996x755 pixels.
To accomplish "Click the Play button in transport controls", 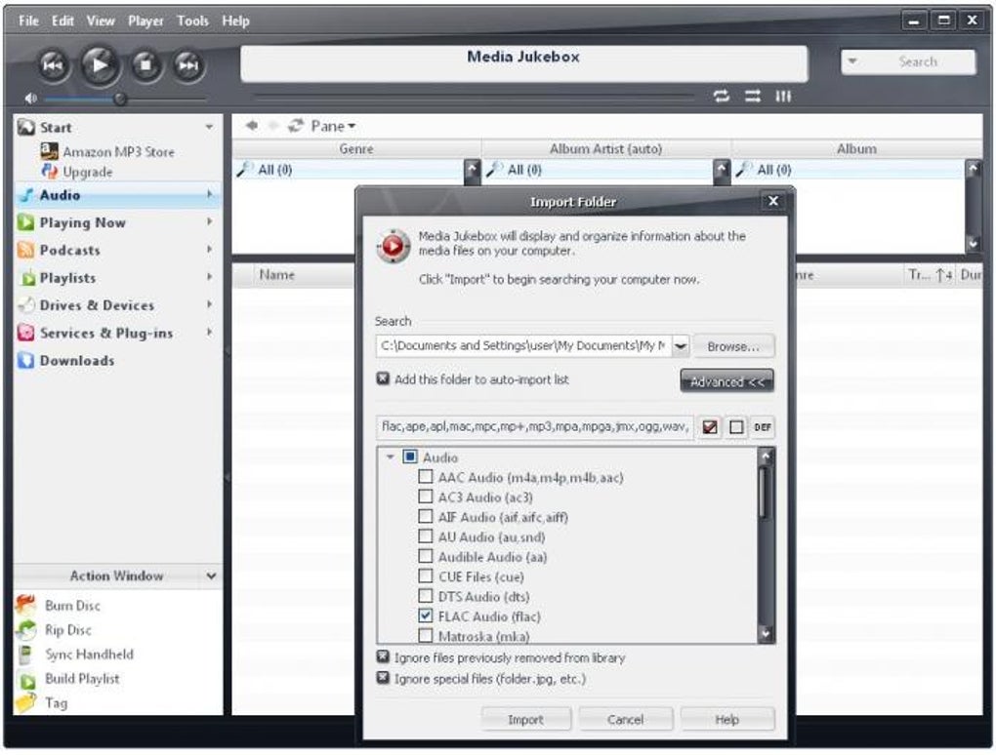I will pyautogui.click(x=100, y=64).
